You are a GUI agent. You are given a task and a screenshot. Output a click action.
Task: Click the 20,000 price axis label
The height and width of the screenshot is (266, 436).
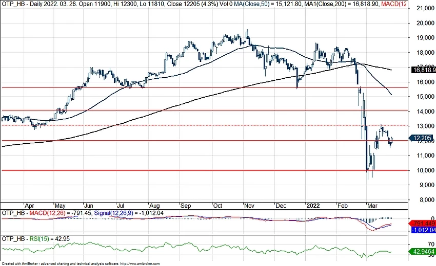[425, 23]
